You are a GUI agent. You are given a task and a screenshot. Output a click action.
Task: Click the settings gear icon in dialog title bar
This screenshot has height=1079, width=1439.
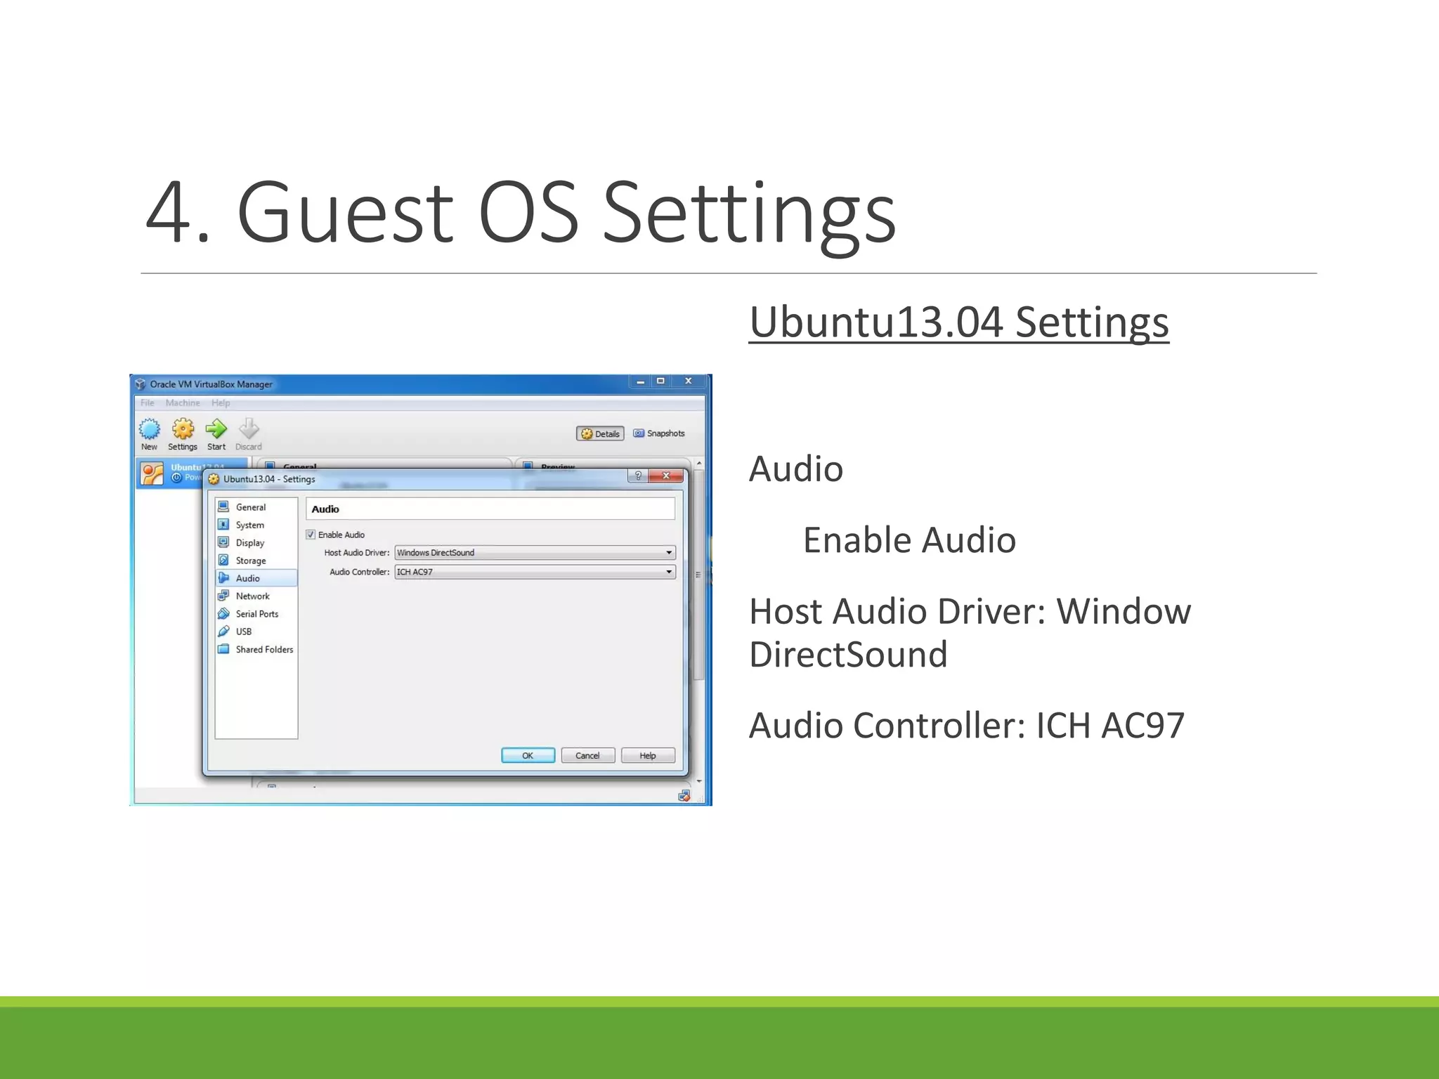[x=214, y=479]
